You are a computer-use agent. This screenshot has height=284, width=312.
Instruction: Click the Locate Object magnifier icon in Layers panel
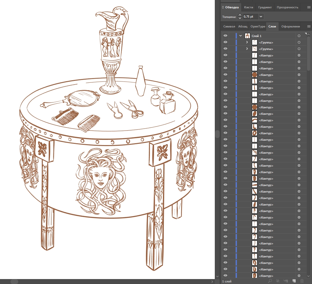pyautogui.click(x=270, y=281)
